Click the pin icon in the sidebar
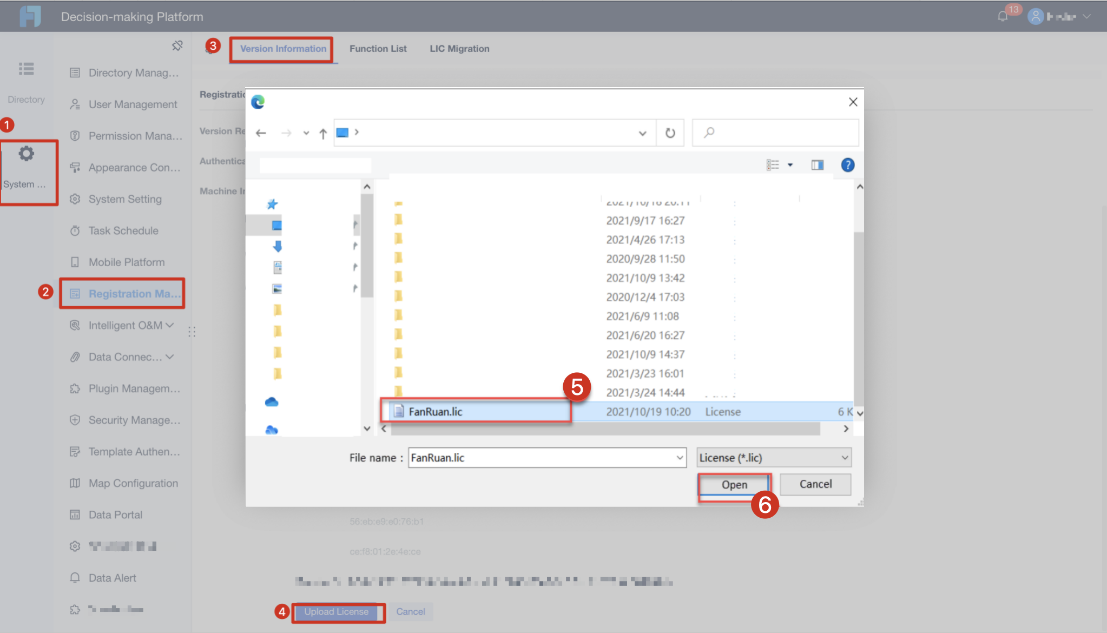1107x633 pixels. (x=177, y=46)
